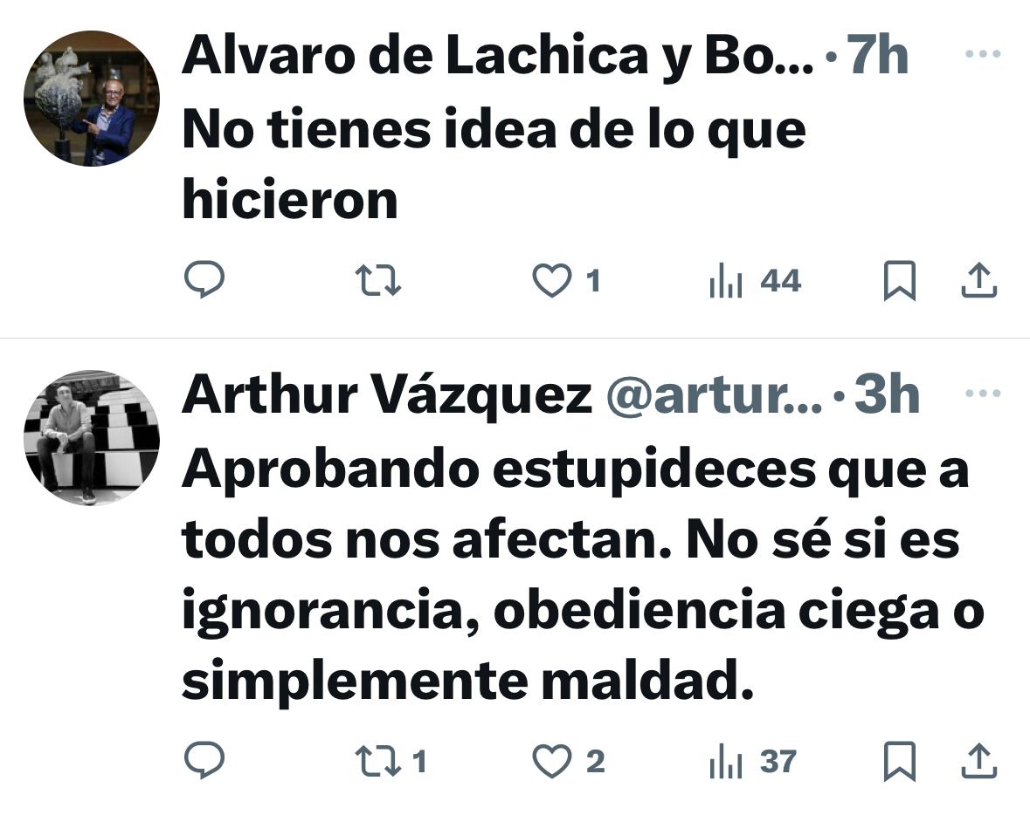The height and width of the screenshot is (815, 1030).
Task: View analytics showing 37 views
Action: pos(753,761)
